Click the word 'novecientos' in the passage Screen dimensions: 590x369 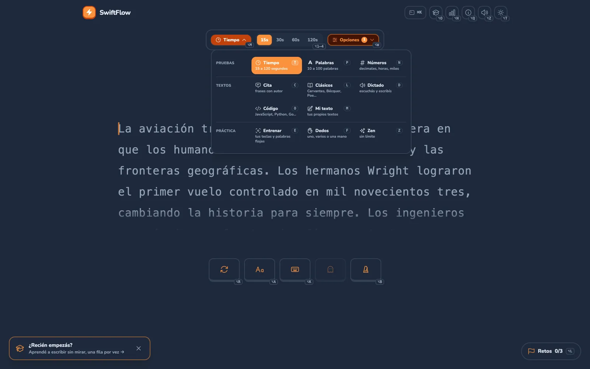tap(392, 192)
